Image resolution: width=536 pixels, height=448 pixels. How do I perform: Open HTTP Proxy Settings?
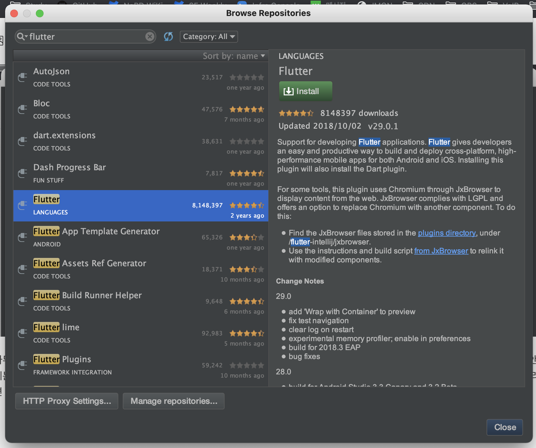[67, 401]
